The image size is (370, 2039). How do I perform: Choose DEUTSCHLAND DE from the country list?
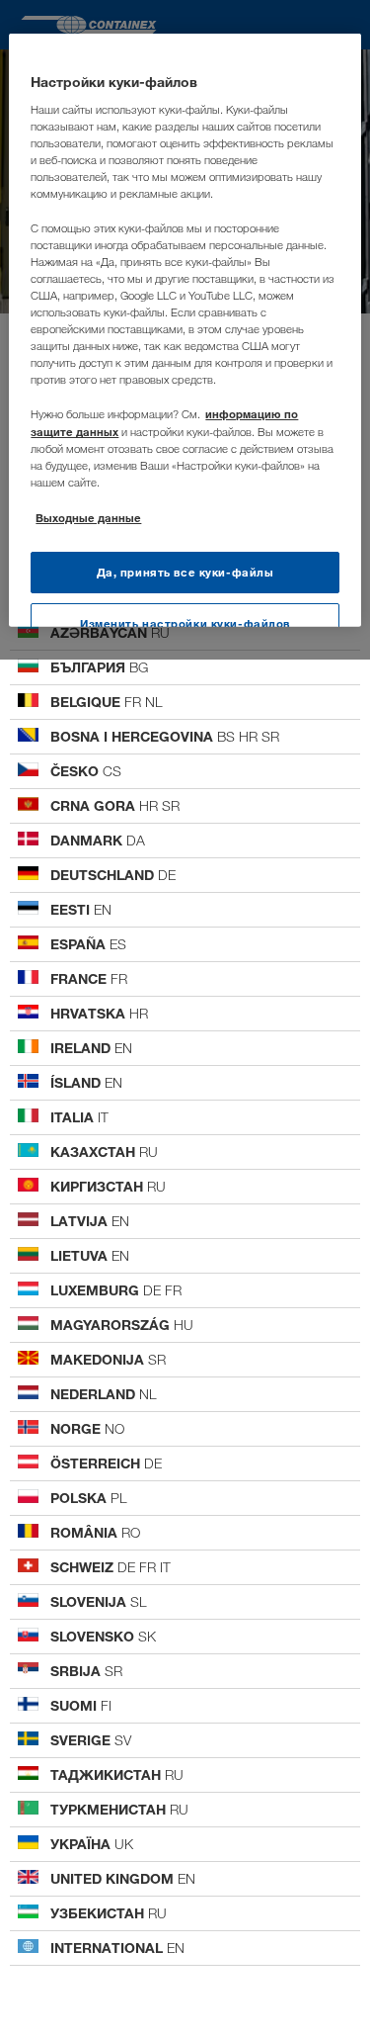click(x=185, y=875)
